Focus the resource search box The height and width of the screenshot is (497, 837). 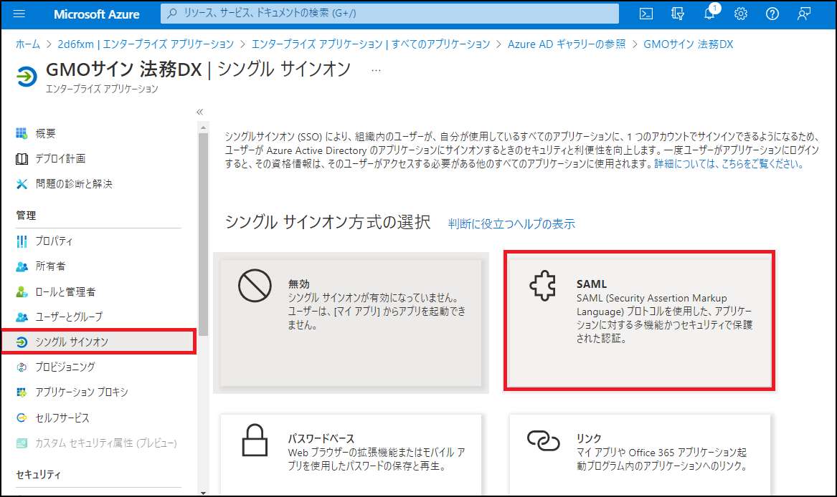389,14
